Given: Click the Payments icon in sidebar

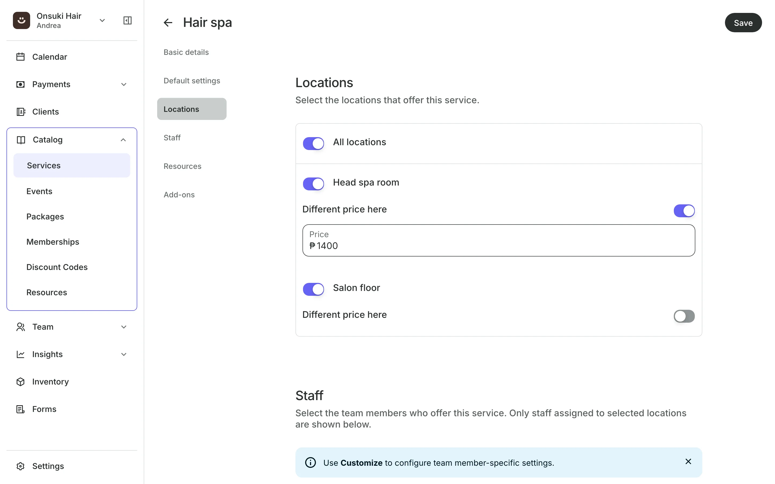Looking at the screenshot, I should (x=20, y=84).
